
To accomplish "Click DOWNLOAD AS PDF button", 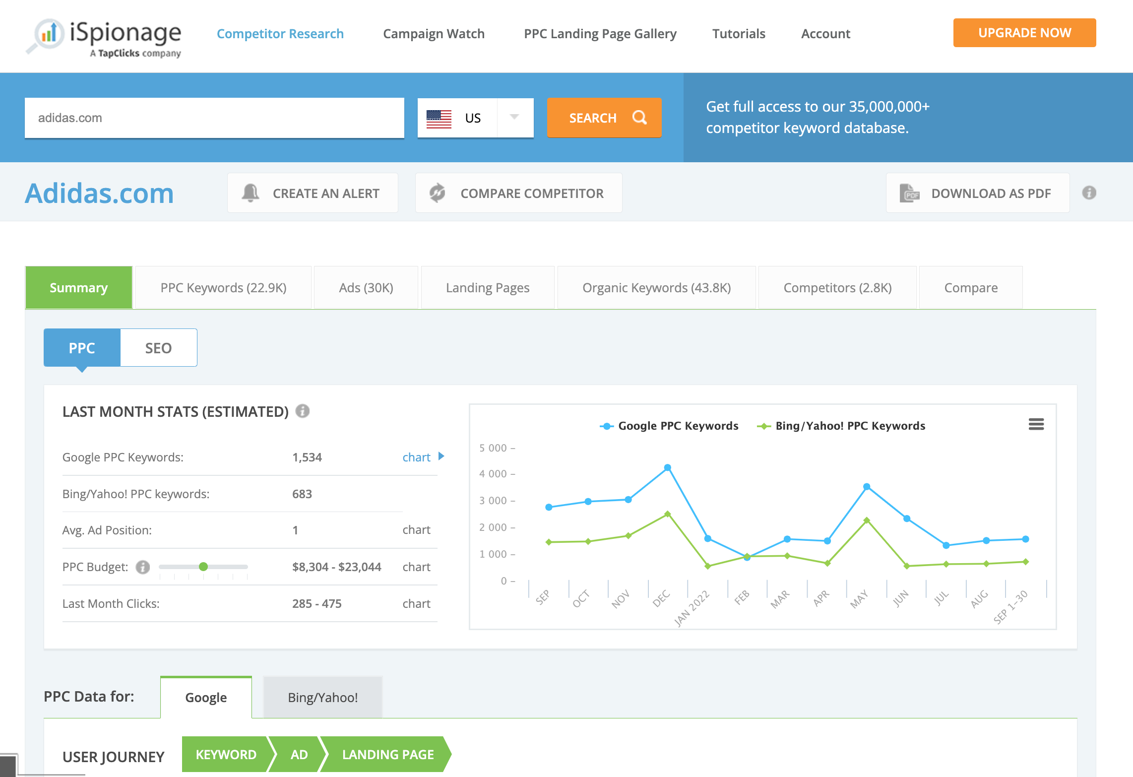I will point(978,193).
